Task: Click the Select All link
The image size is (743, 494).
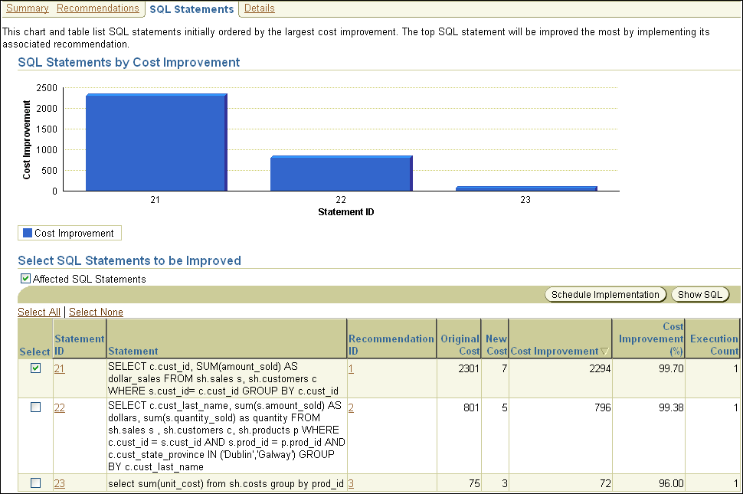Action: point(38,312)
